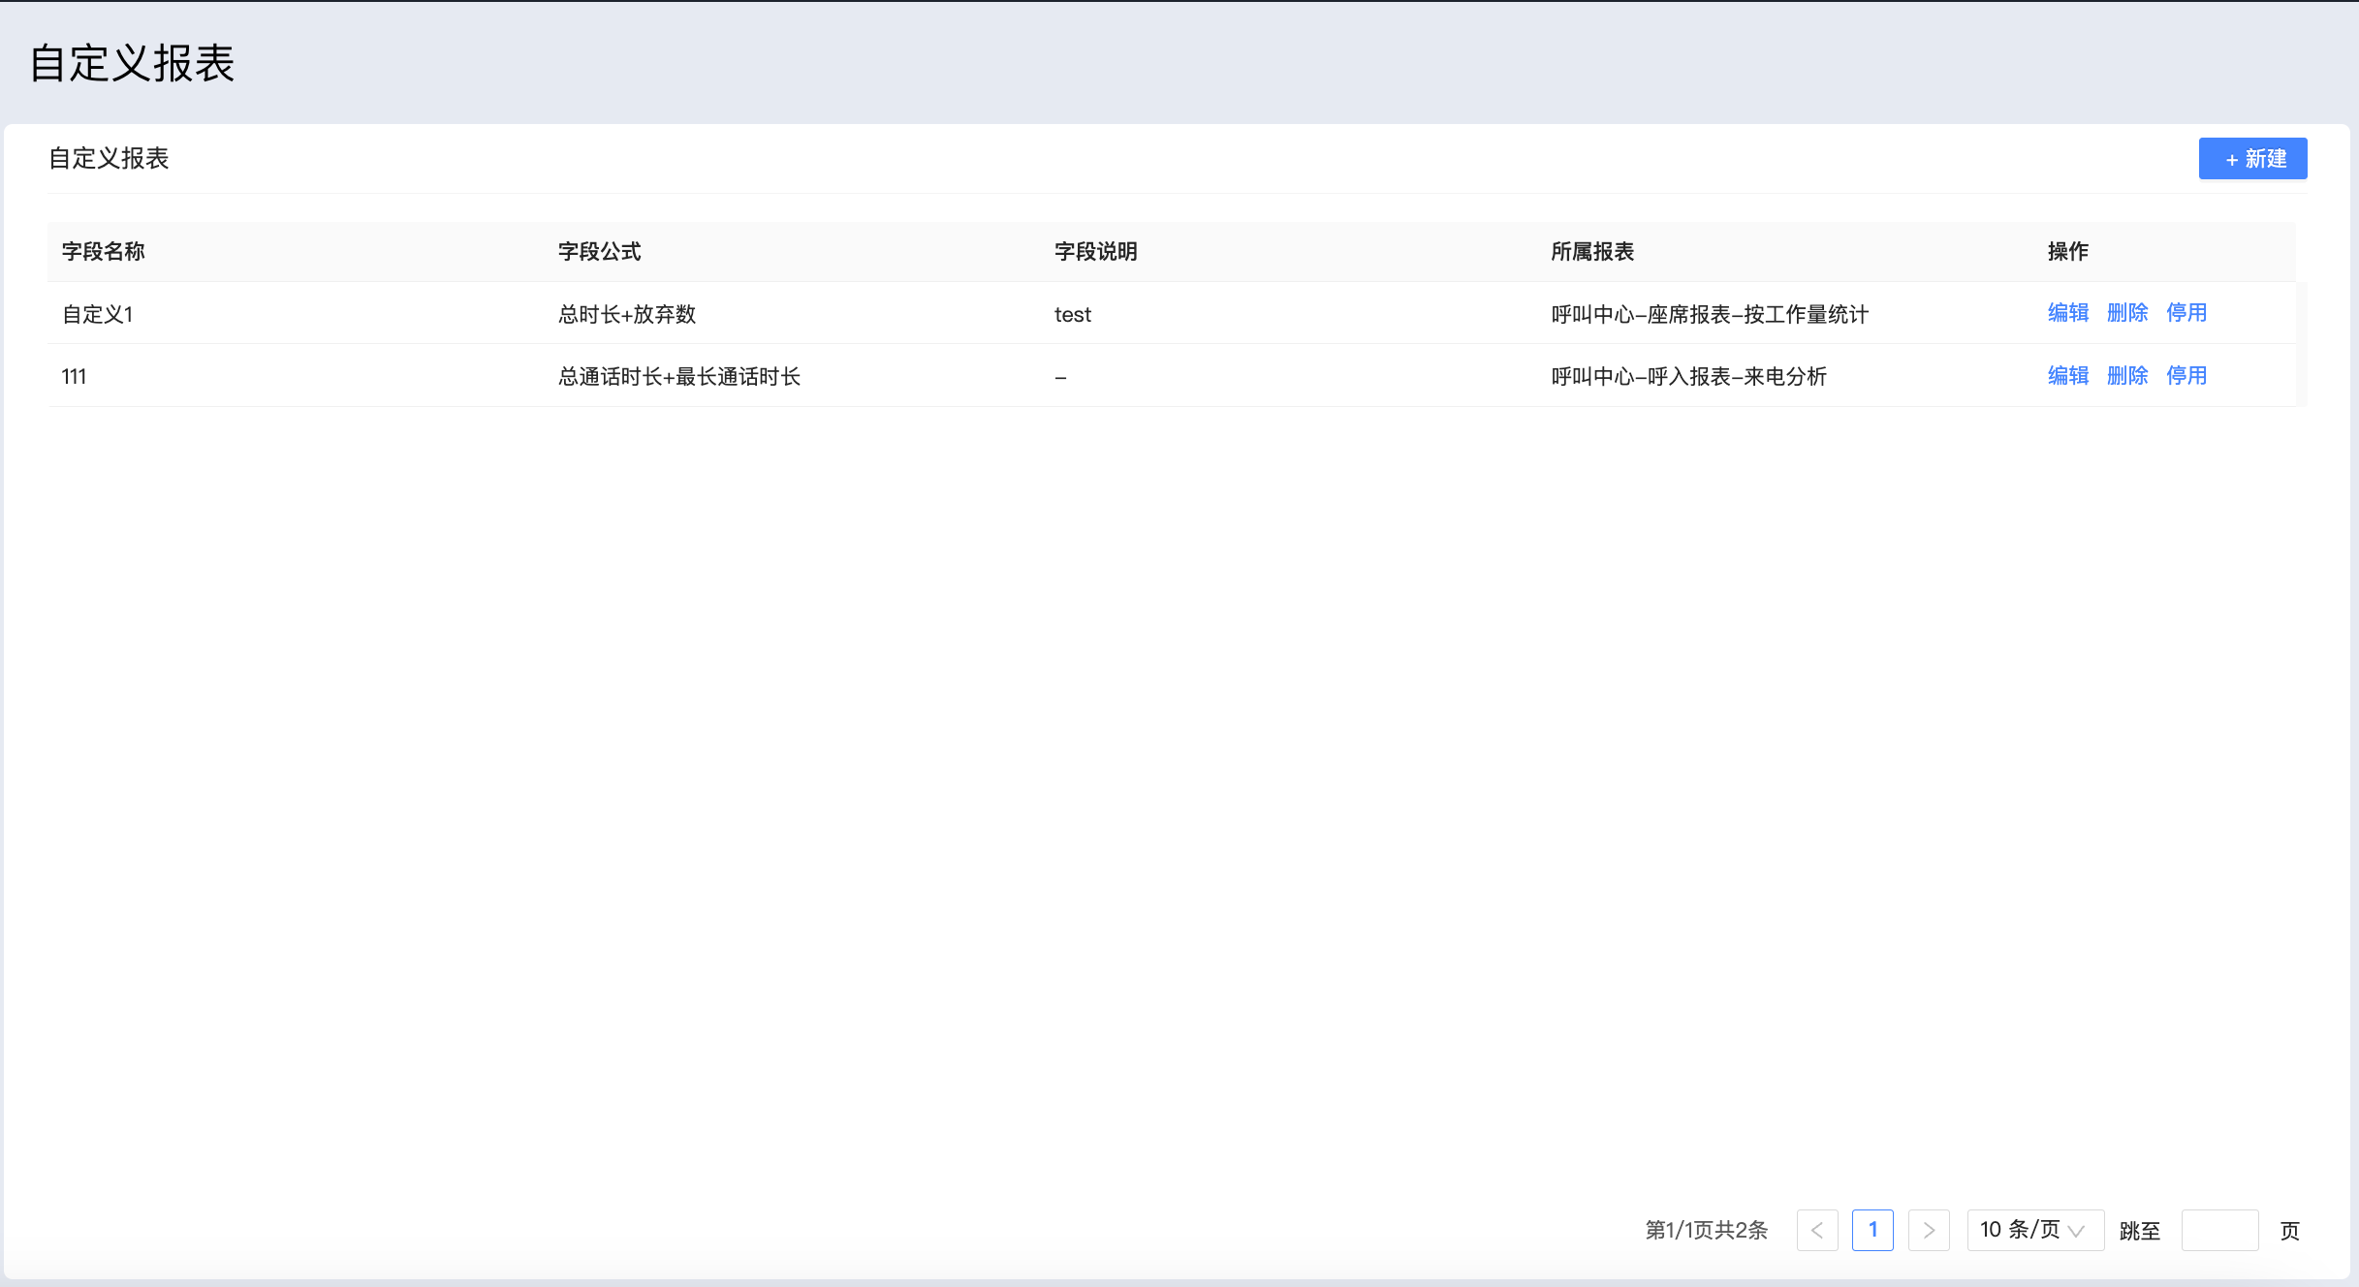Disable the 自定义1 field via 停用
Image resolution: width=2359 pixels, height=1287 pixels.
pyautogui.click(x=2186, y=313)
